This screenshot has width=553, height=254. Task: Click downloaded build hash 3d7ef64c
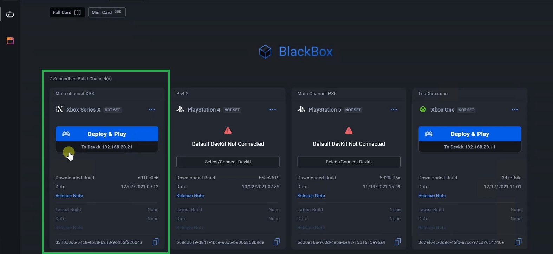pyautogui.click(x=512, y=178)
